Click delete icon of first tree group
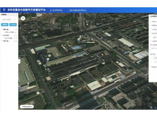Screen dimensions: 157x117 click(16, 29)
